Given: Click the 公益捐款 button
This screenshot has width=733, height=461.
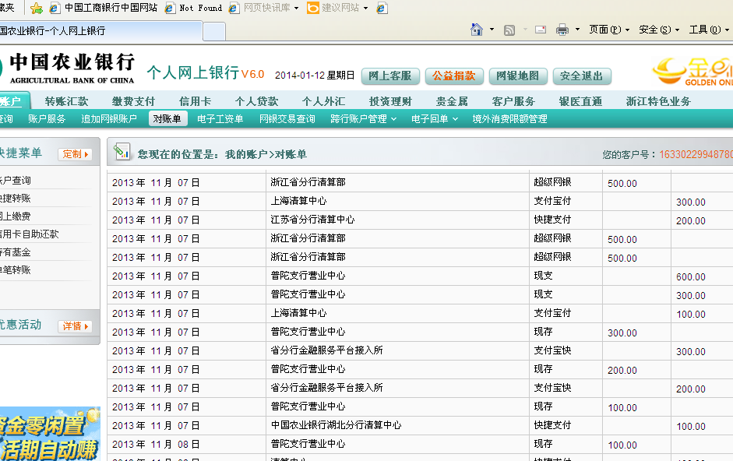Looking at the screenshot, I should coord(454,76).
